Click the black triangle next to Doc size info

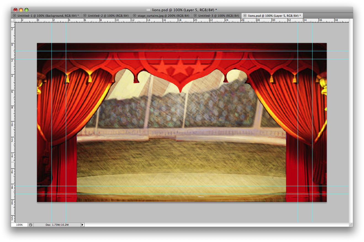82,225
